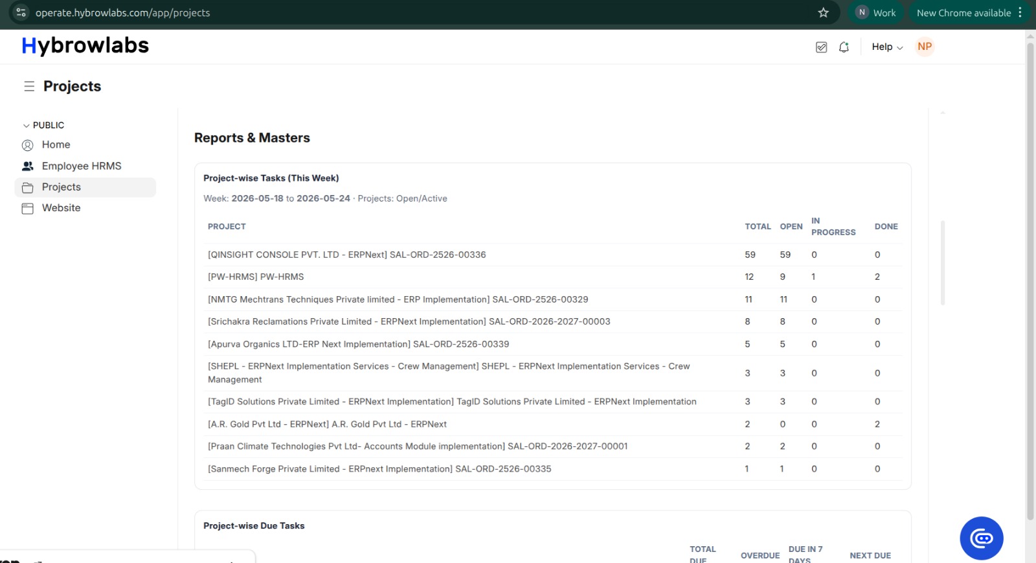The image size is (1036, 563).
Task: Click the Reports & Masters heading
Action: point(252,138)
